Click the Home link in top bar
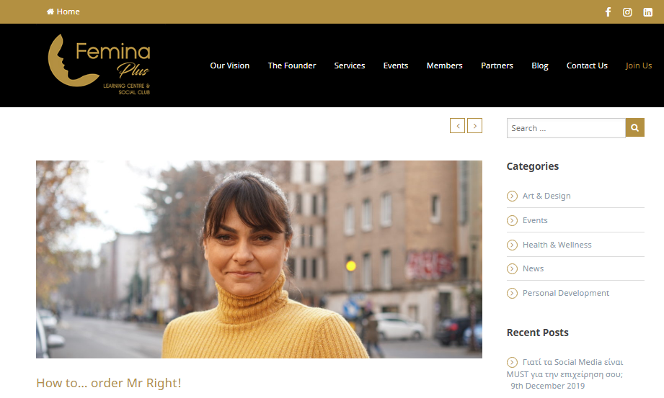 pos(63,12)
